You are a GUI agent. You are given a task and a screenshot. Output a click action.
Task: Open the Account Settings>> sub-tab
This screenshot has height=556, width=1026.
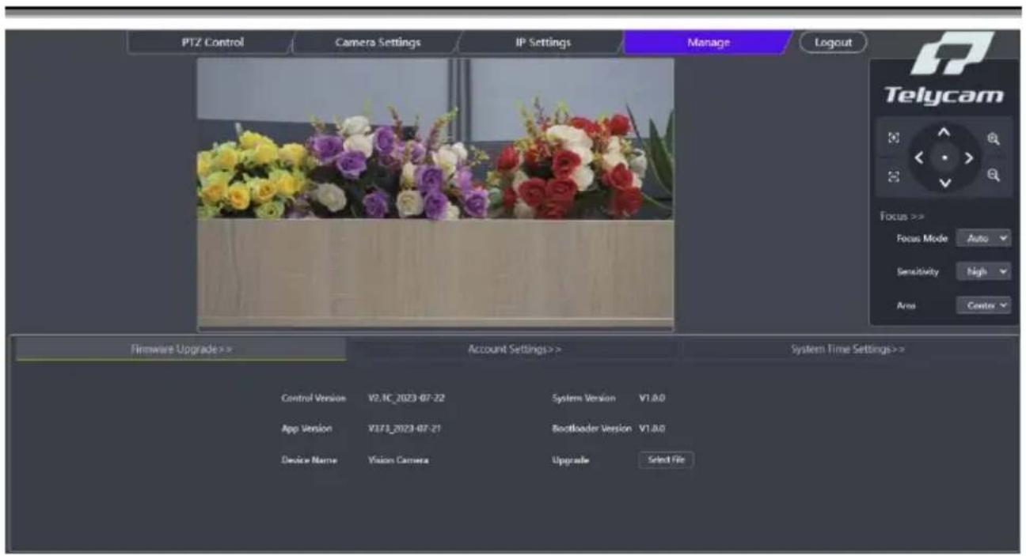click(515, 349)
